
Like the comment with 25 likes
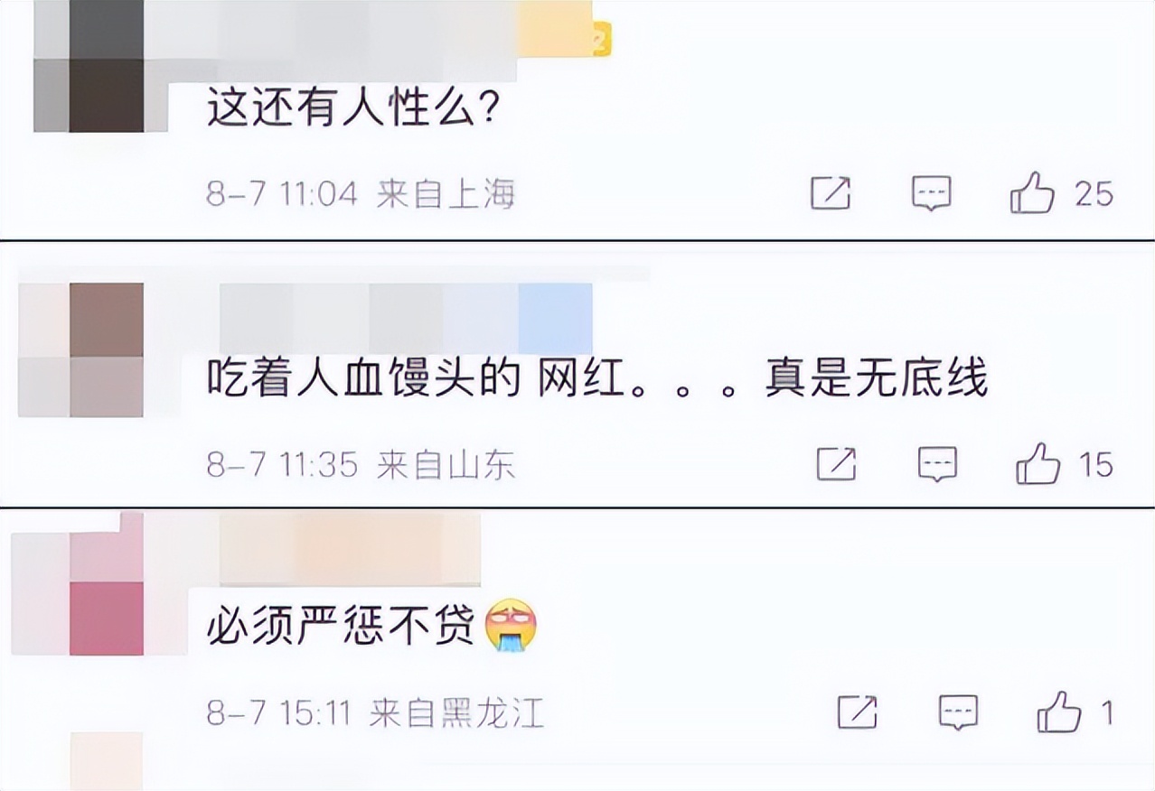[x=1032, y=192]
